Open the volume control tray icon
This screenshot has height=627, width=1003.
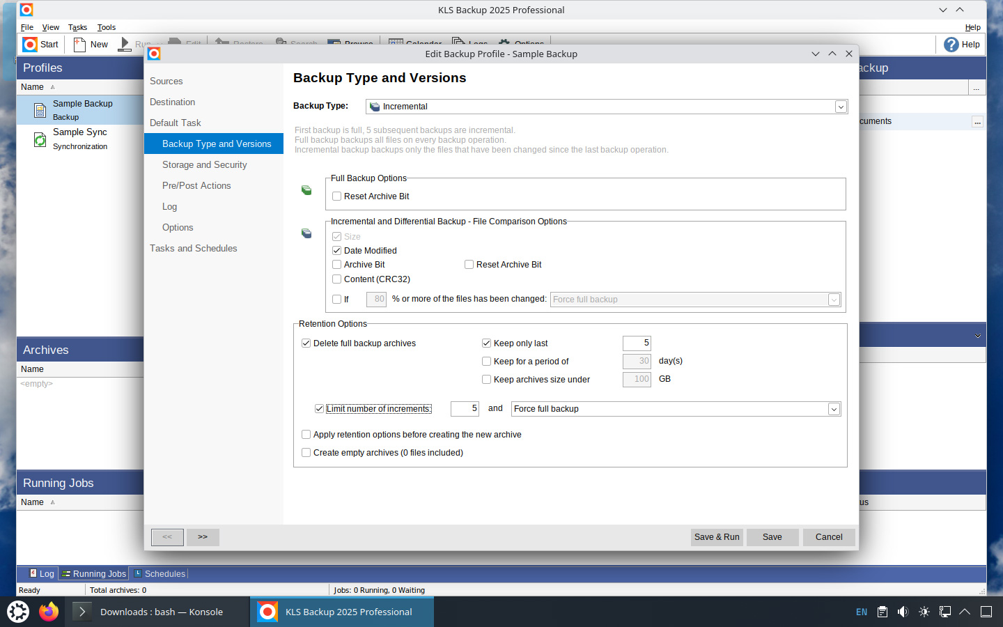point(903,612)
